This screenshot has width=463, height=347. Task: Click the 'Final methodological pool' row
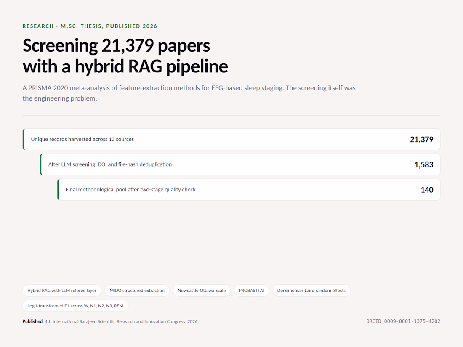[x=249, y=189]
